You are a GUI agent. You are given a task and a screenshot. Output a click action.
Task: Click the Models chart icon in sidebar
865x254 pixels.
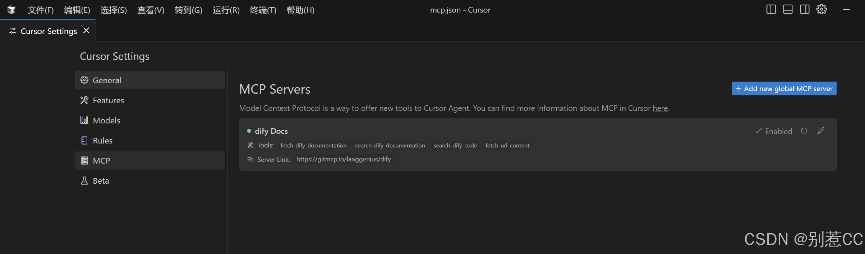click(x=84, y=120)
